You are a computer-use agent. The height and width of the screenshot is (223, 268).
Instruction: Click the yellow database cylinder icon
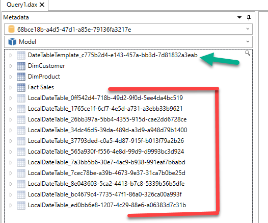pyautogui.click(x=11, y=29)
